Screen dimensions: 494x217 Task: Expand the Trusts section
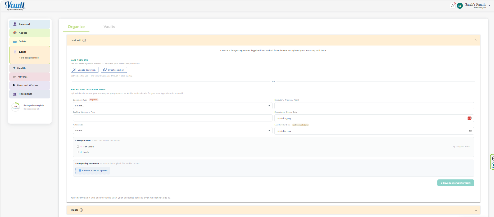tap(476, 210)
